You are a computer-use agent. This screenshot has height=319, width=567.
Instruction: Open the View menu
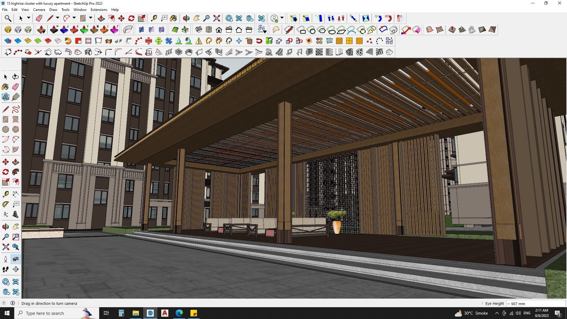[25, 10]
